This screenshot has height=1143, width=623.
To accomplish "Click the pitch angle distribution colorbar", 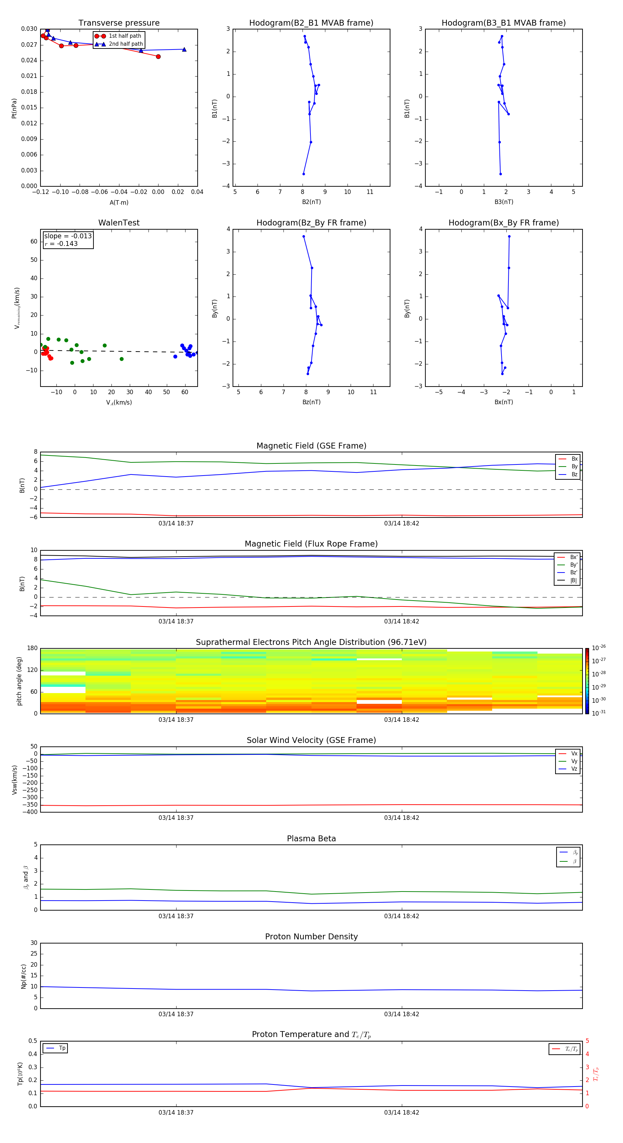I will (x=587, y=681).
